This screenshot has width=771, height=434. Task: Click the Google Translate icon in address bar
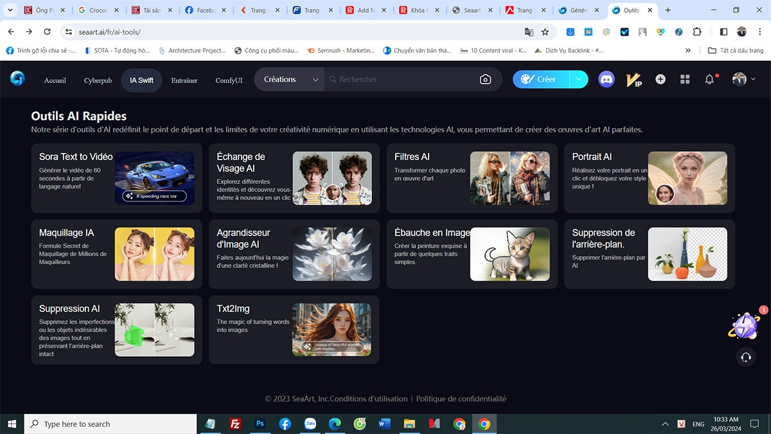point(529,32)
